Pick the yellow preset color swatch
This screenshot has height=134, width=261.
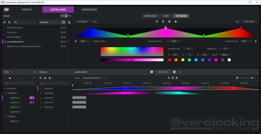point(183,60)
